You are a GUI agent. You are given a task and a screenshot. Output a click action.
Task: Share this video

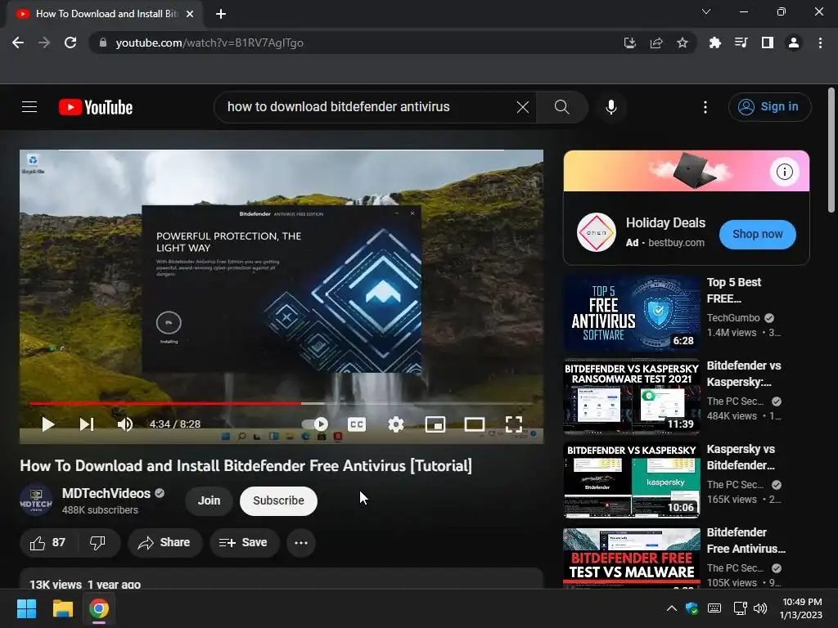(164, 543)
